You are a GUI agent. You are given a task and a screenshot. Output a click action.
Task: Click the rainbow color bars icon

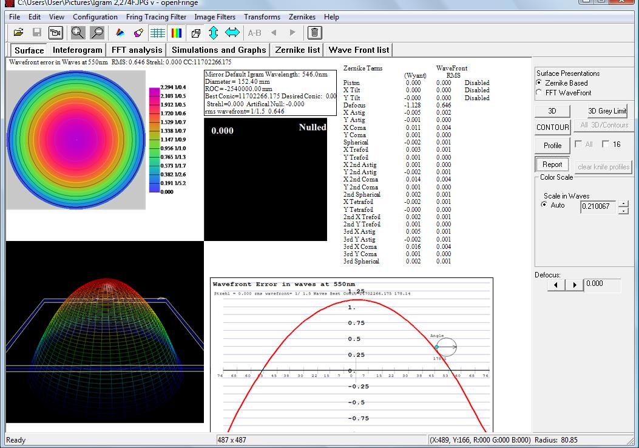(x=177, y=33)
